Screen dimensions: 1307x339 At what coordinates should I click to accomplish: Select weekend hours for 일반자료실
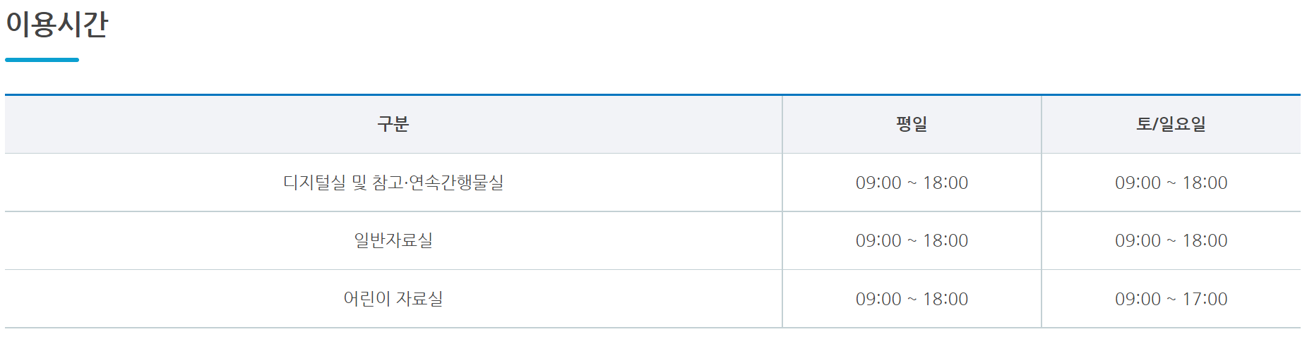tap(1171, 240)
